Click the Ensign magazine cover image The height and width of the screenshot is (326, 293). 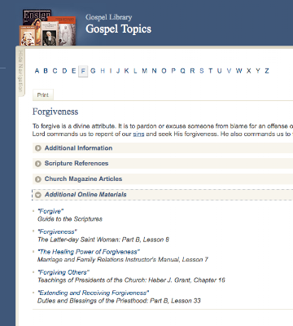[x=37, y=18]
